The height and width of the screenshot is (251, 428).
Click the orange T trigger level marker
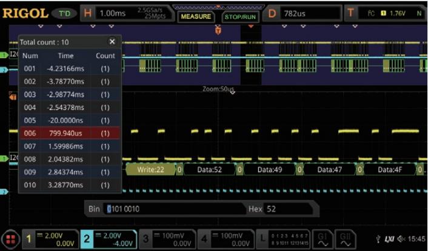(x=13, y=96)
